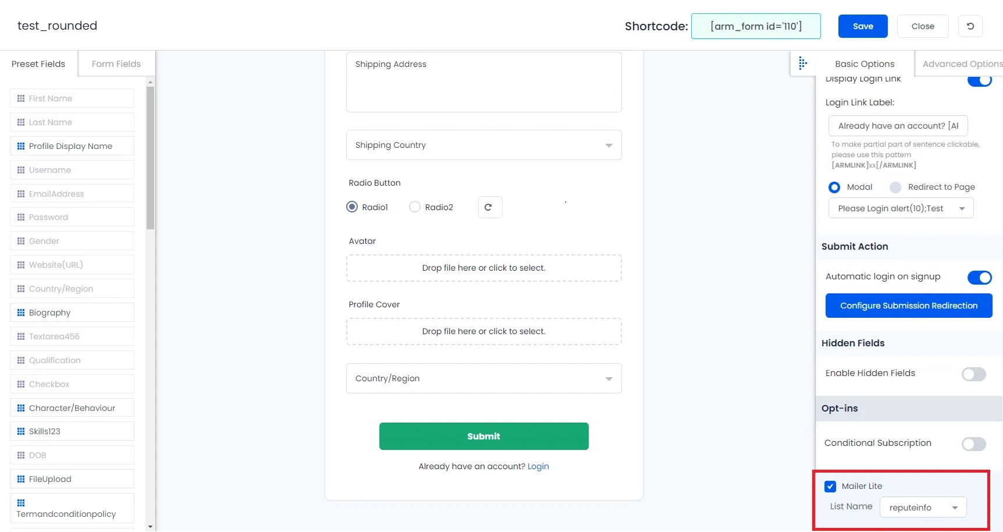
Task: Click the Configure Submission Redirection button
Action: coord(909,306)
